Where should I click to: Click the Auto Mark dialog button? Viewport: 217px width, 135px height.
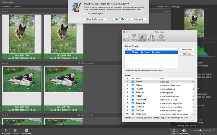coord(138,19)
